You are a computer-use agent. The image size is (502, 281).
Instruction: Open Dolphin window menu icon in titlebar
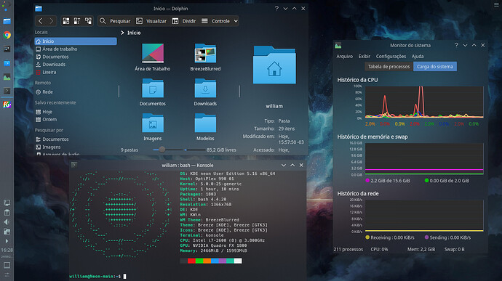pos(39,9)
